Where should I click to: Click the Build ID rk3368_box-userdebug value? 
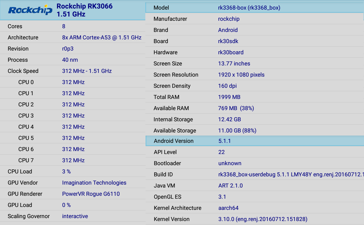291,174
